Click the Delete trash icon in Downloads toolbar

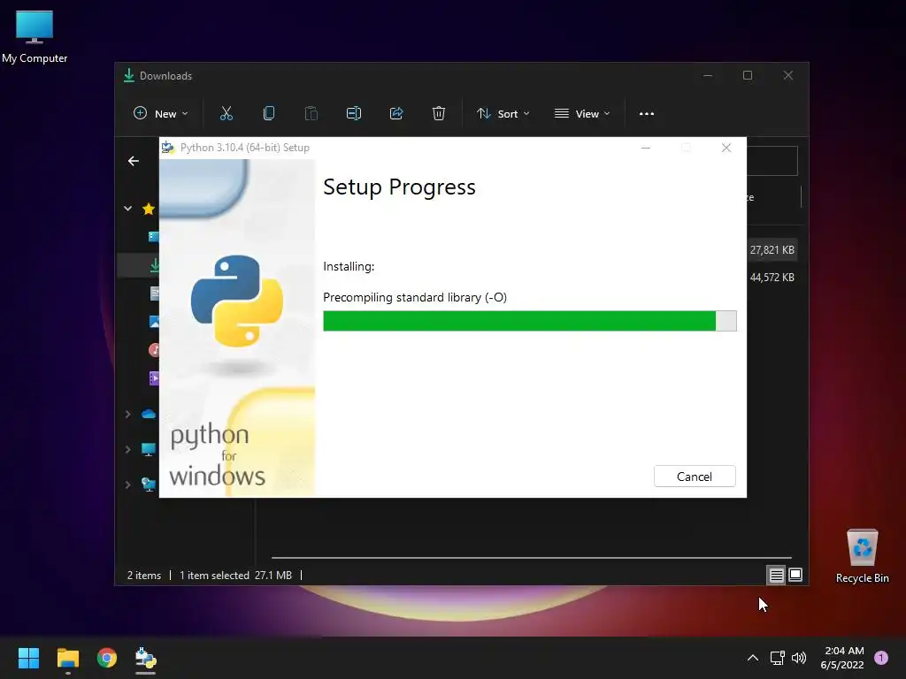coord(439,114)
